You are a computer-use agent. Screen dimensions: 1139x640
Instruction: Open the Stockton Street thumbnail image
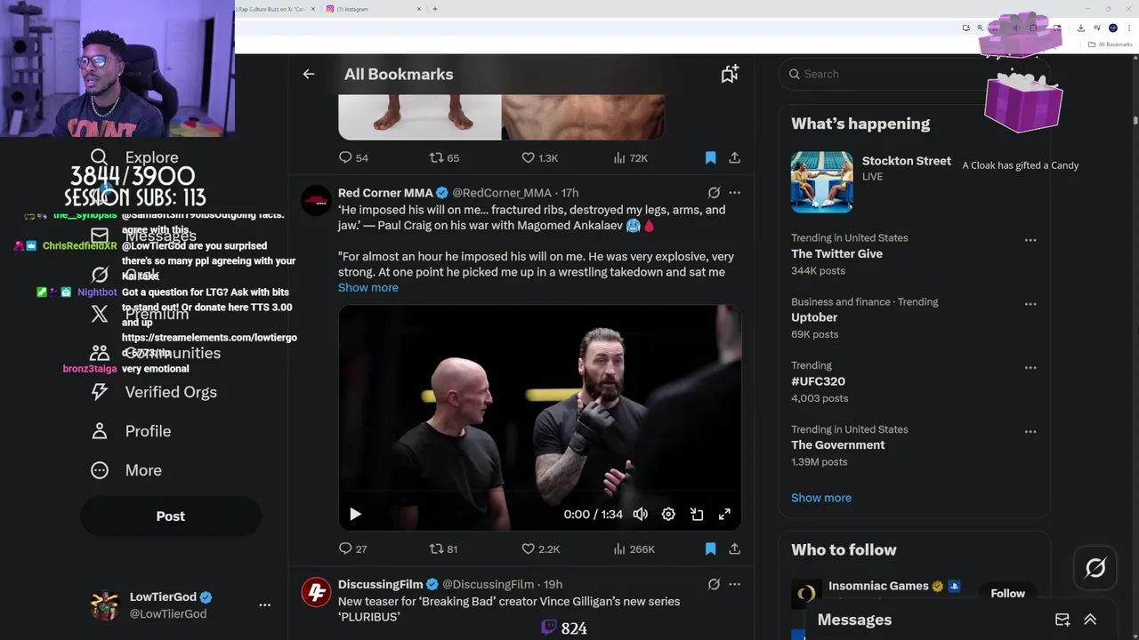coord(821,181)
